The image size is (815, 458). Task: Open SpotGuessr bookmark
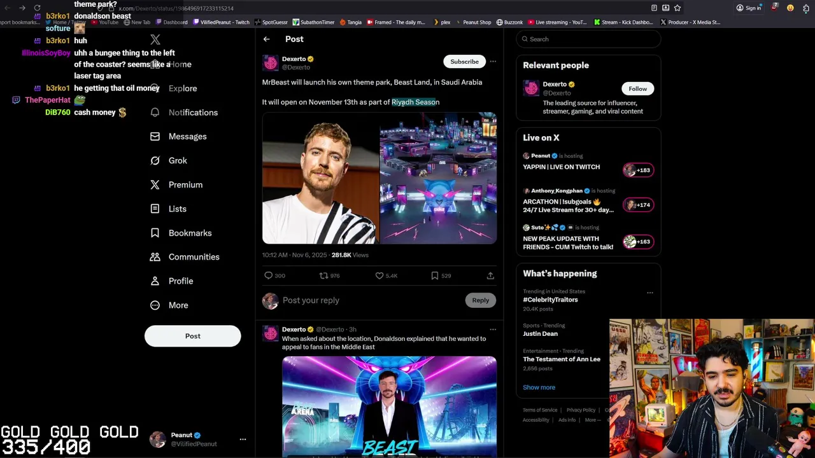tap(271, 22)
